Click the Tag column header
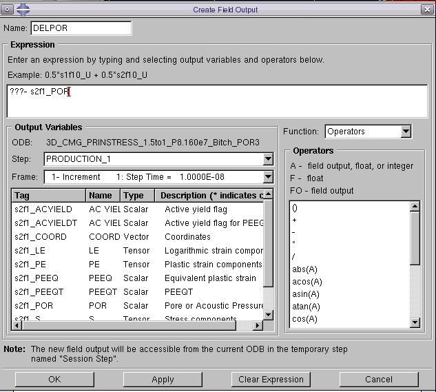This screenshot has height=392, width=436. 49,195
